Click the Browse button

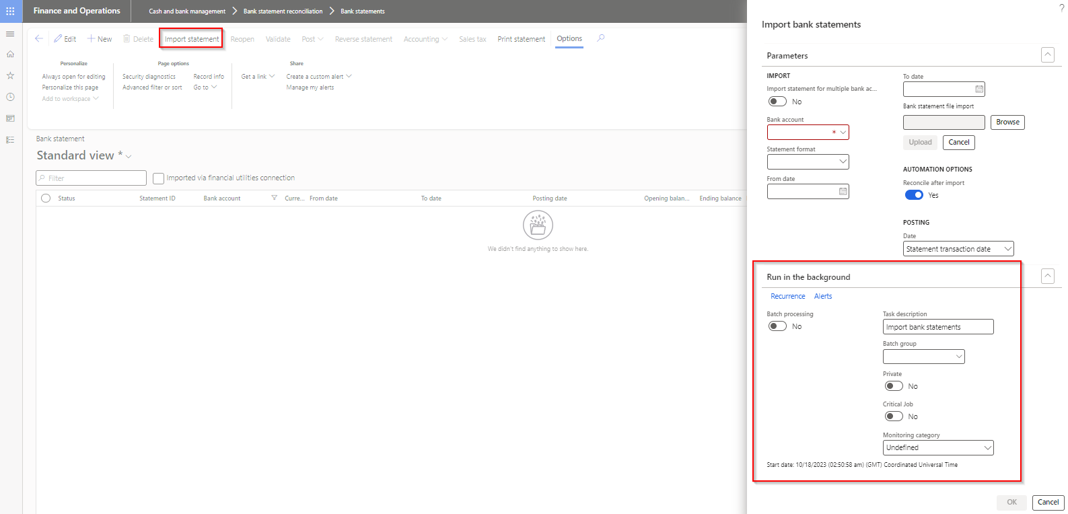[1007, 122]
